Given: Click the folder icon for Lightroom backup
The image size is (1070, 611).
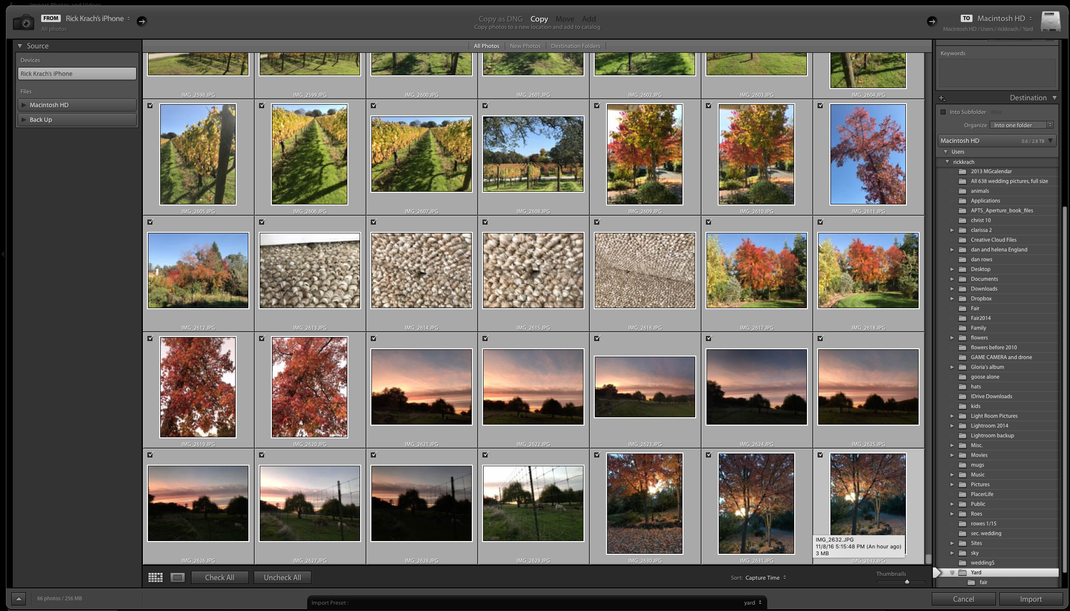Looking at the screenshot, I should pyautogui.click(x=962, y=436).
